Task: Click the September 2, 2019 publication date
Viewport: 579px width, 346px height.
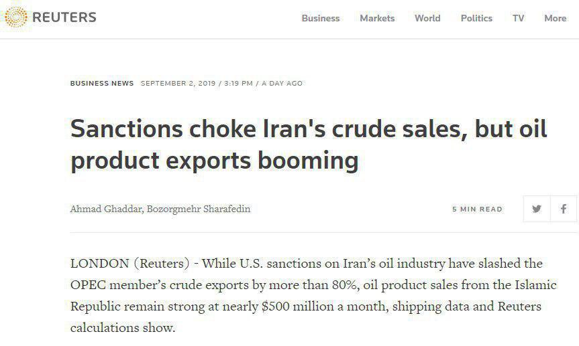Action: point(178,84)
